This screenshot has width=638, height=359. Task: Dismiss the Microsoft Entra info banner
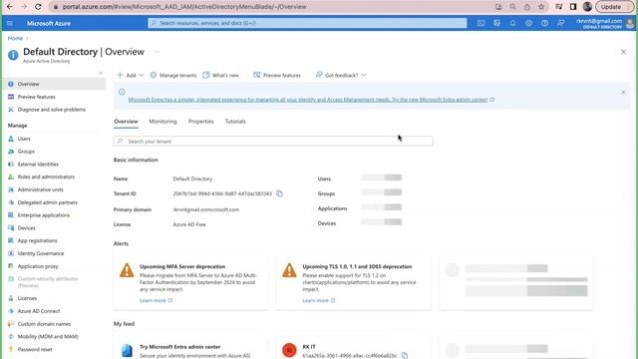(x=623, y=93)
